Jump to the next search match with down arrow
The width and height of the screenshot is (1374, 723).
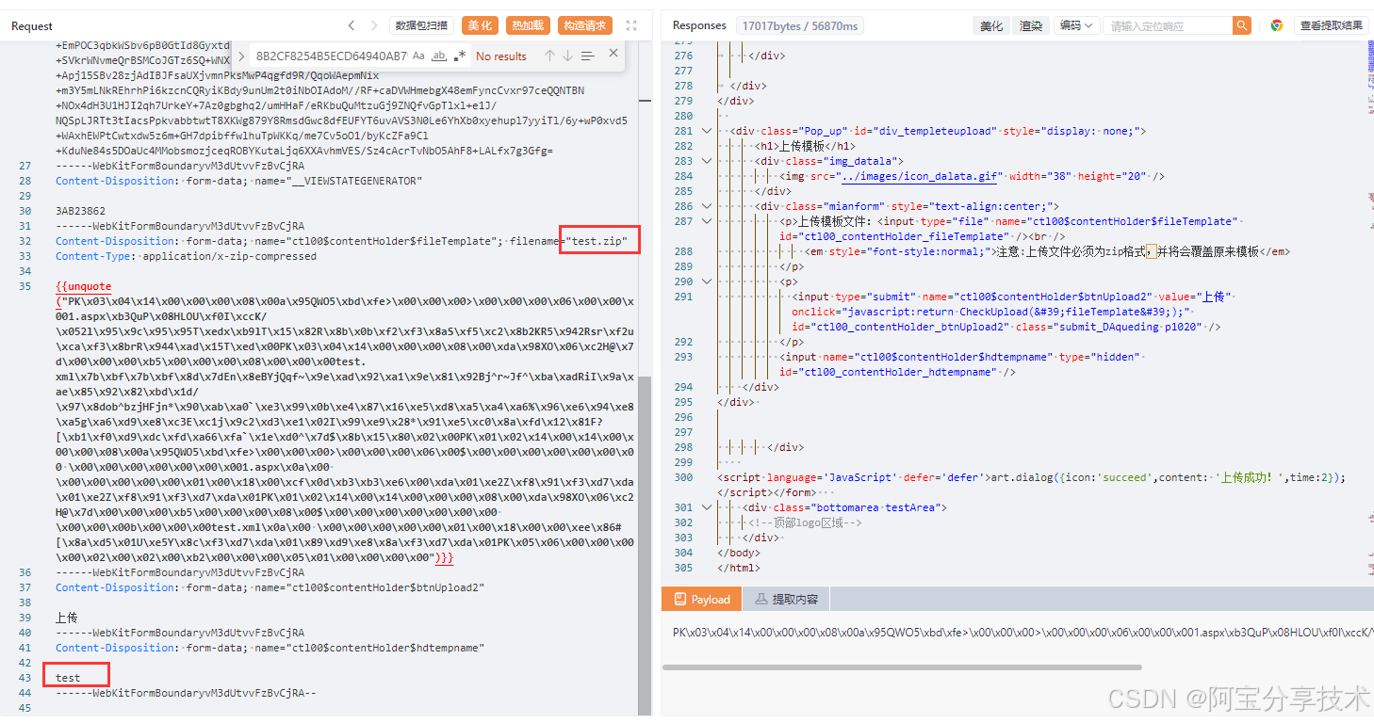pos(567,56)
